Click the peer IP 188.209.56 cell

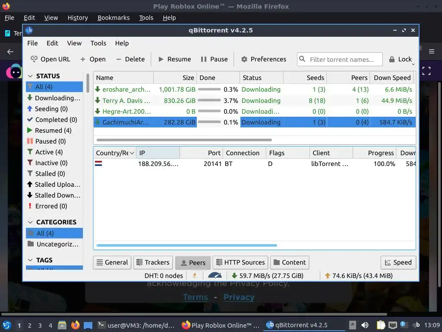point(158,164)
